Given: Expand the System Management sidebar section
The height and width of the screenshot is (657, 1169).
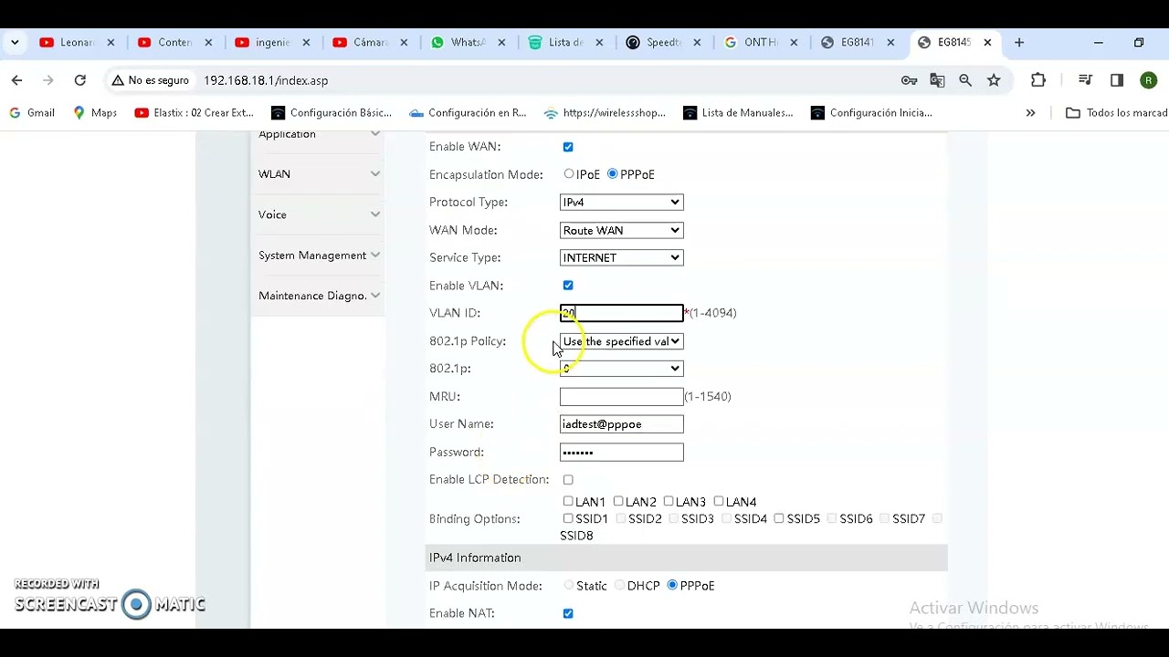Looking at the screenshot, I should pyautogui.click(x=318, y=255).
